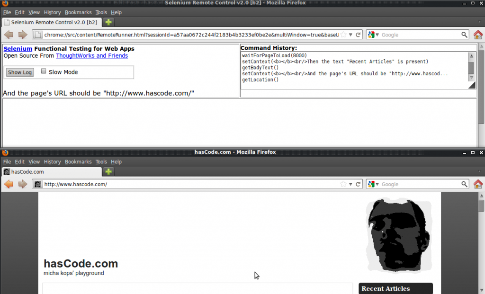Click the Home icon in hasCode window toolbar
Viewport: 485px width, 294px height.
click(x=477, y=184)
